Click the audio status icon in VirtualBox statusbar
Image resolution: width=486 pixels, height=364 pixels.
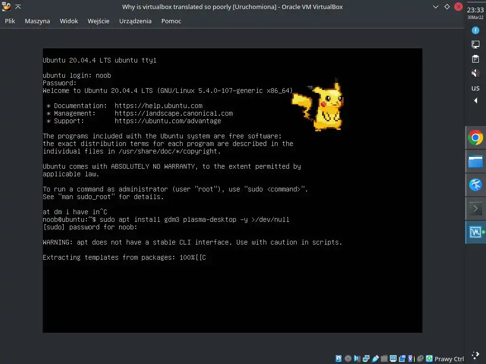[357, 359]
